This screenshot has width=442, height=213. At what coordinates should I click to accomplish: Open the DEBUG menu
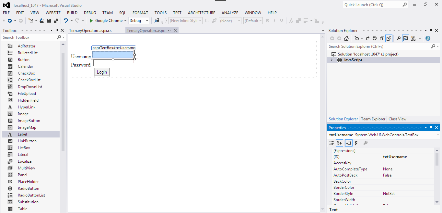point(90,13)
